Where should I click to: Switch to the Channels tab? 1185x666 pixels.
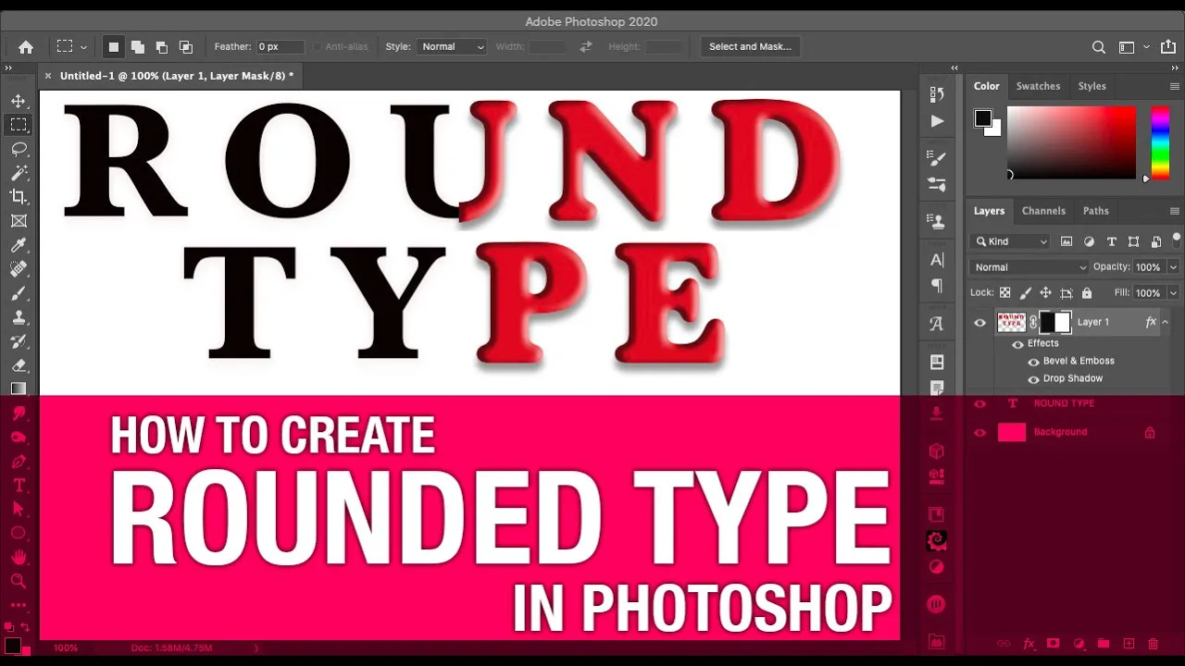click(x=1043, y=211)
